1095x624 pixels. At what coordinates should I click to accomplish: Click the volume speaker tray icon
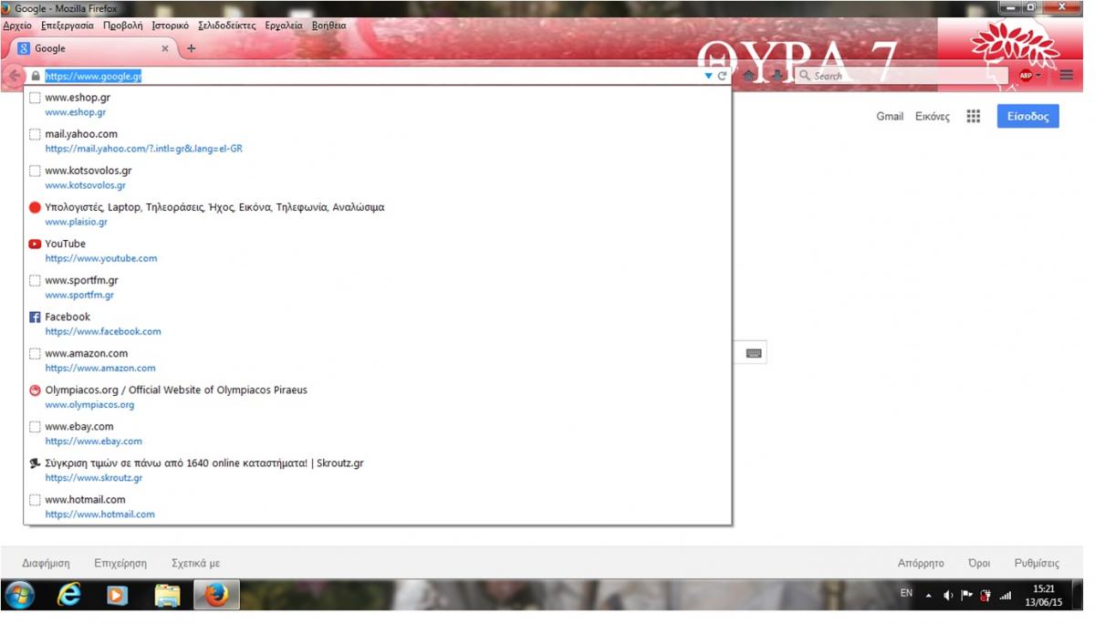[949, 596]
